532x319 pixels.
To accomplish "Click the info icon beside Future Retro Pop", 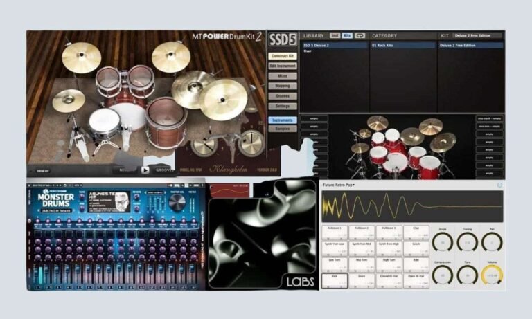I will [x=499, y=185].
